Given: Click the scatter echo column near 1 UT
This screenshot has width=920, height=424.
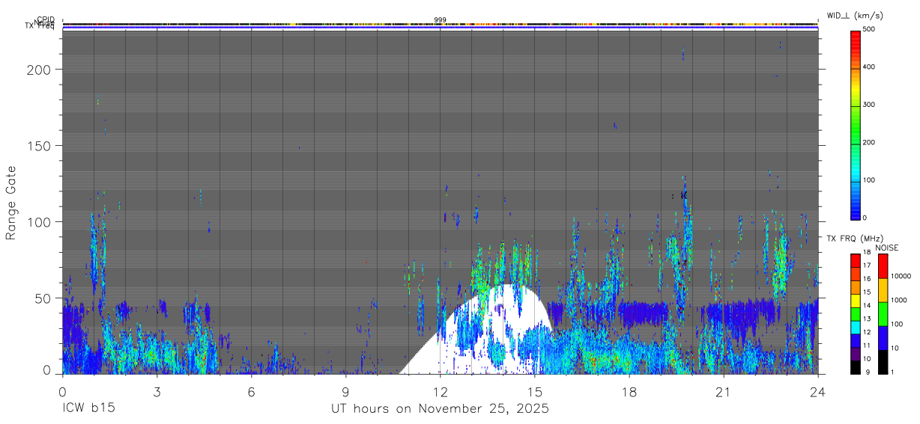Looking at the screenshot, I should pos(95,254).
